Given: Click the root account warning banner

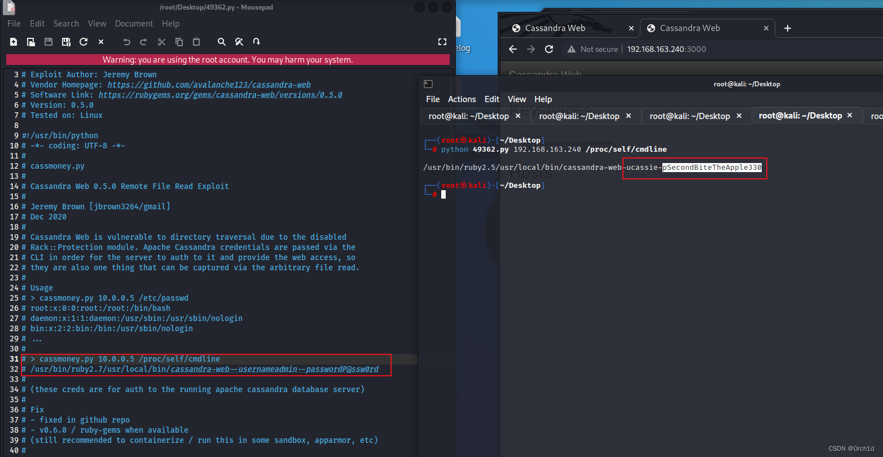Looking at the screenshot, I should (x=228, y=60).
